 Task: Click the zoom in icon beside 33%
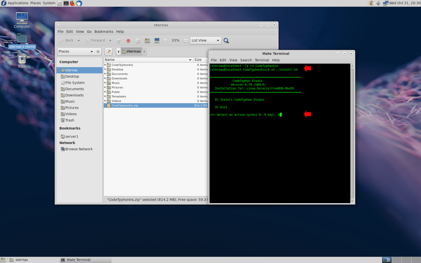click(x=186, y=41)
